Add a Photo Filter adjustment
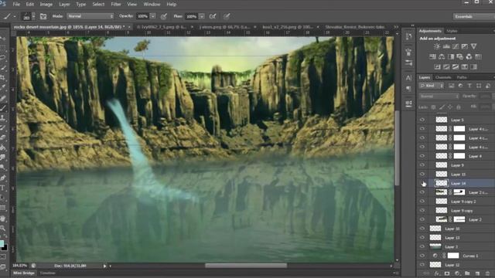This screenshot has width=495, height=278. pyautogui.click(x=460, y=56)
